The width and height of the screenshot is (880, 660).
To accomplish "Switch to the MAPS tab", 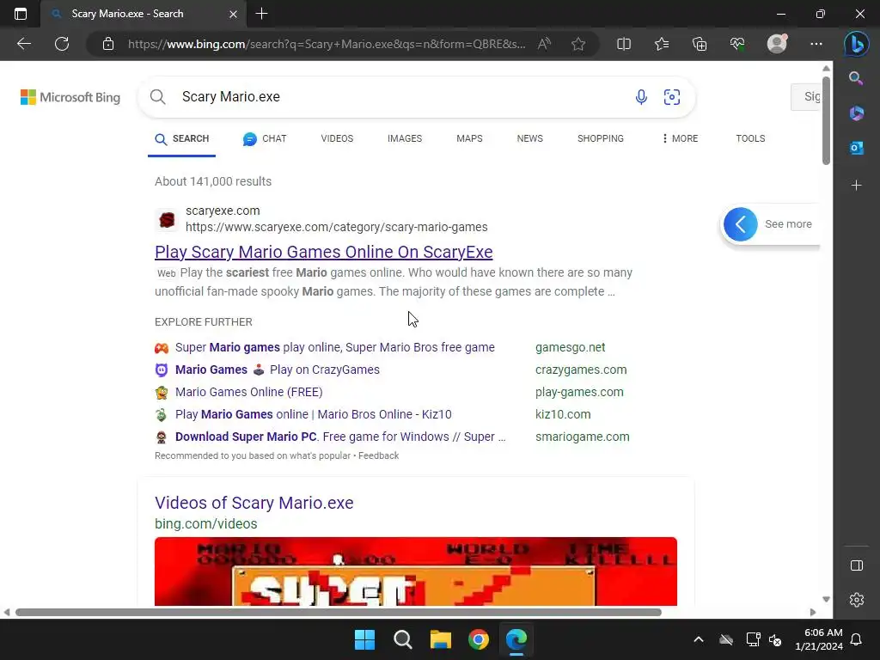I will click(x=469, y=138).
